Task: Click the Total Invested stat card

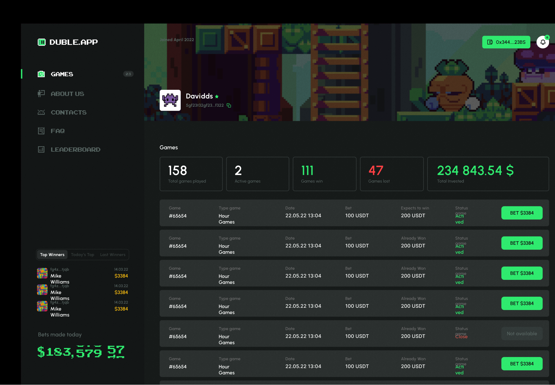Action: coord(488,174)
